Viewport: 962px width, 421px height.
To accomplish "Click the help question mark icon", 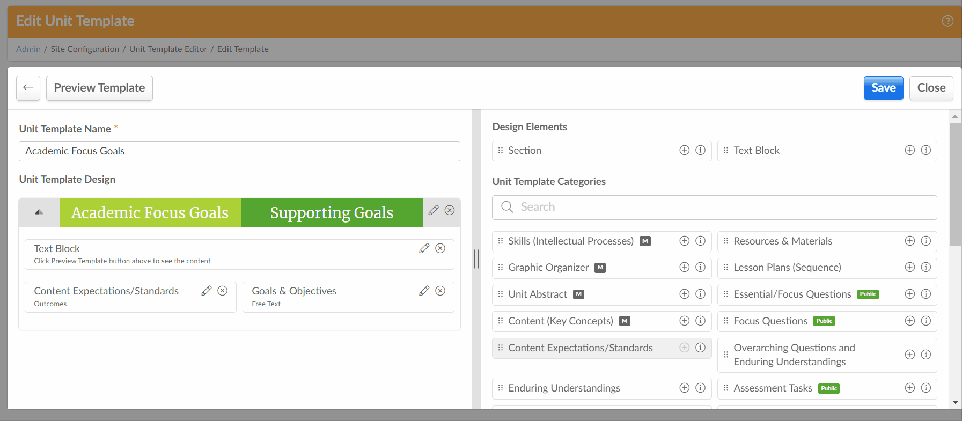I will point(948,21).
